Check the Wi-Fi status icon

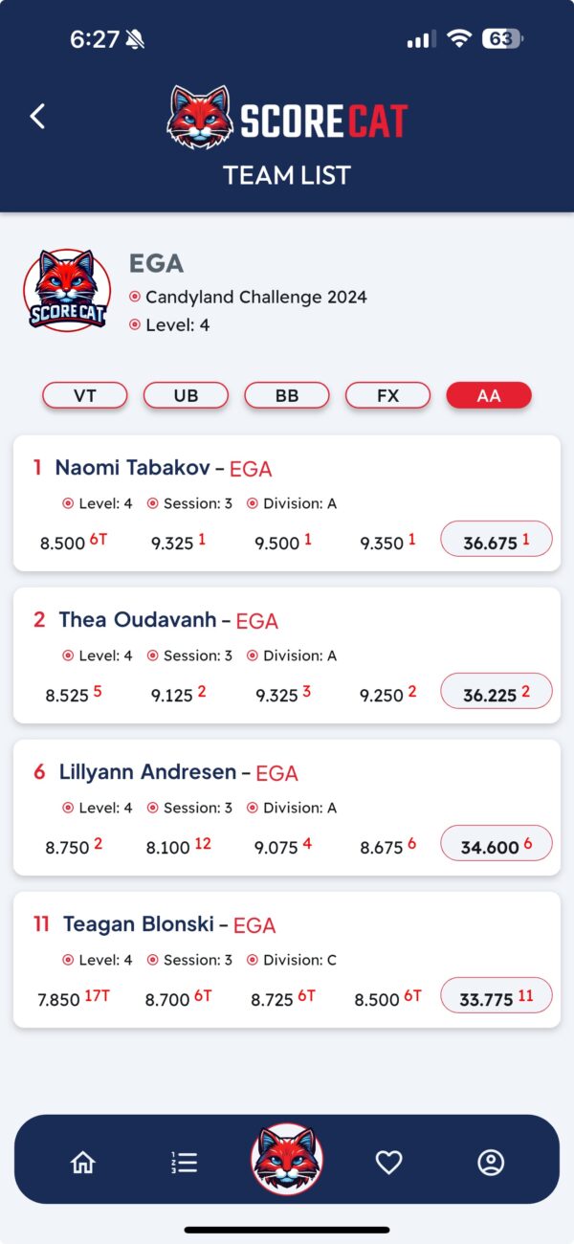tap(460, 39)
